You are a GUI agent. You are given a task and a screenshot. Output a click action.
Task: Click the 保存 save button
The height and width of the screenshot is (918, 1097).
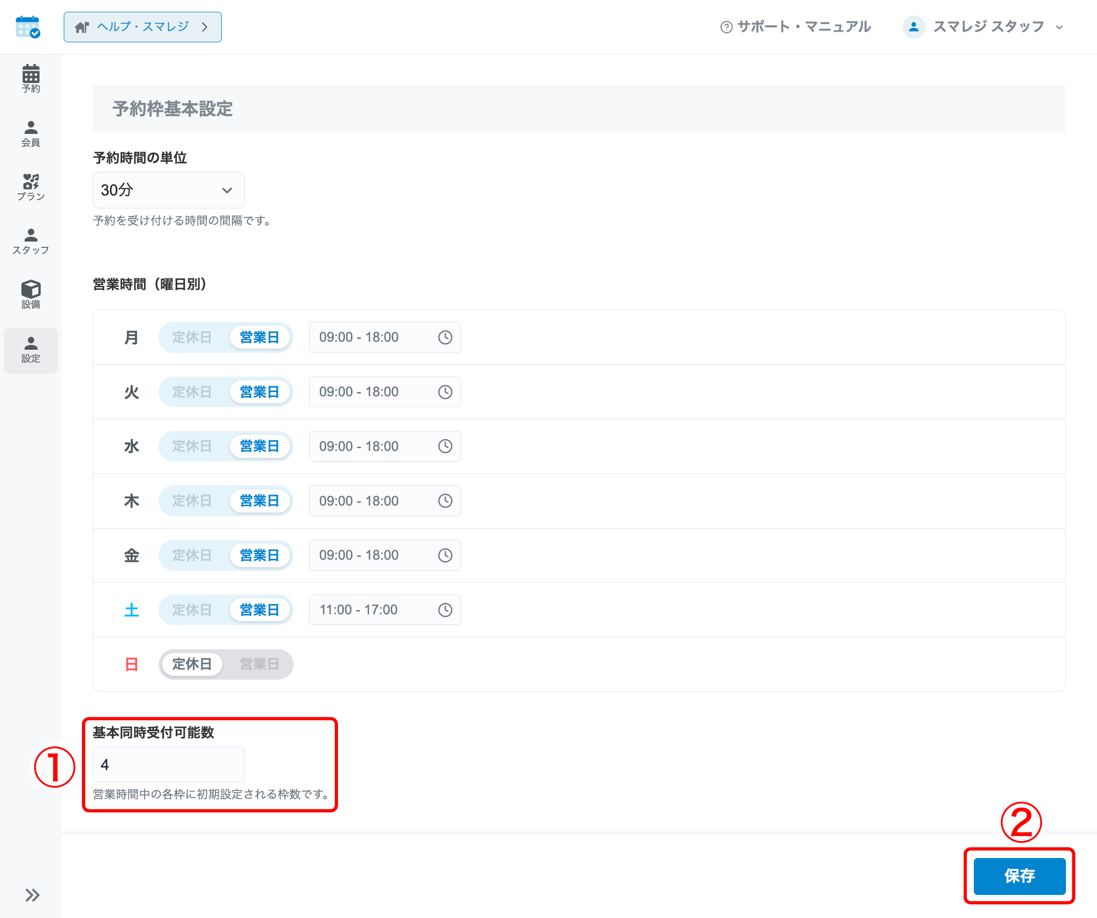pyautogui.click(x=1019, y=876)
